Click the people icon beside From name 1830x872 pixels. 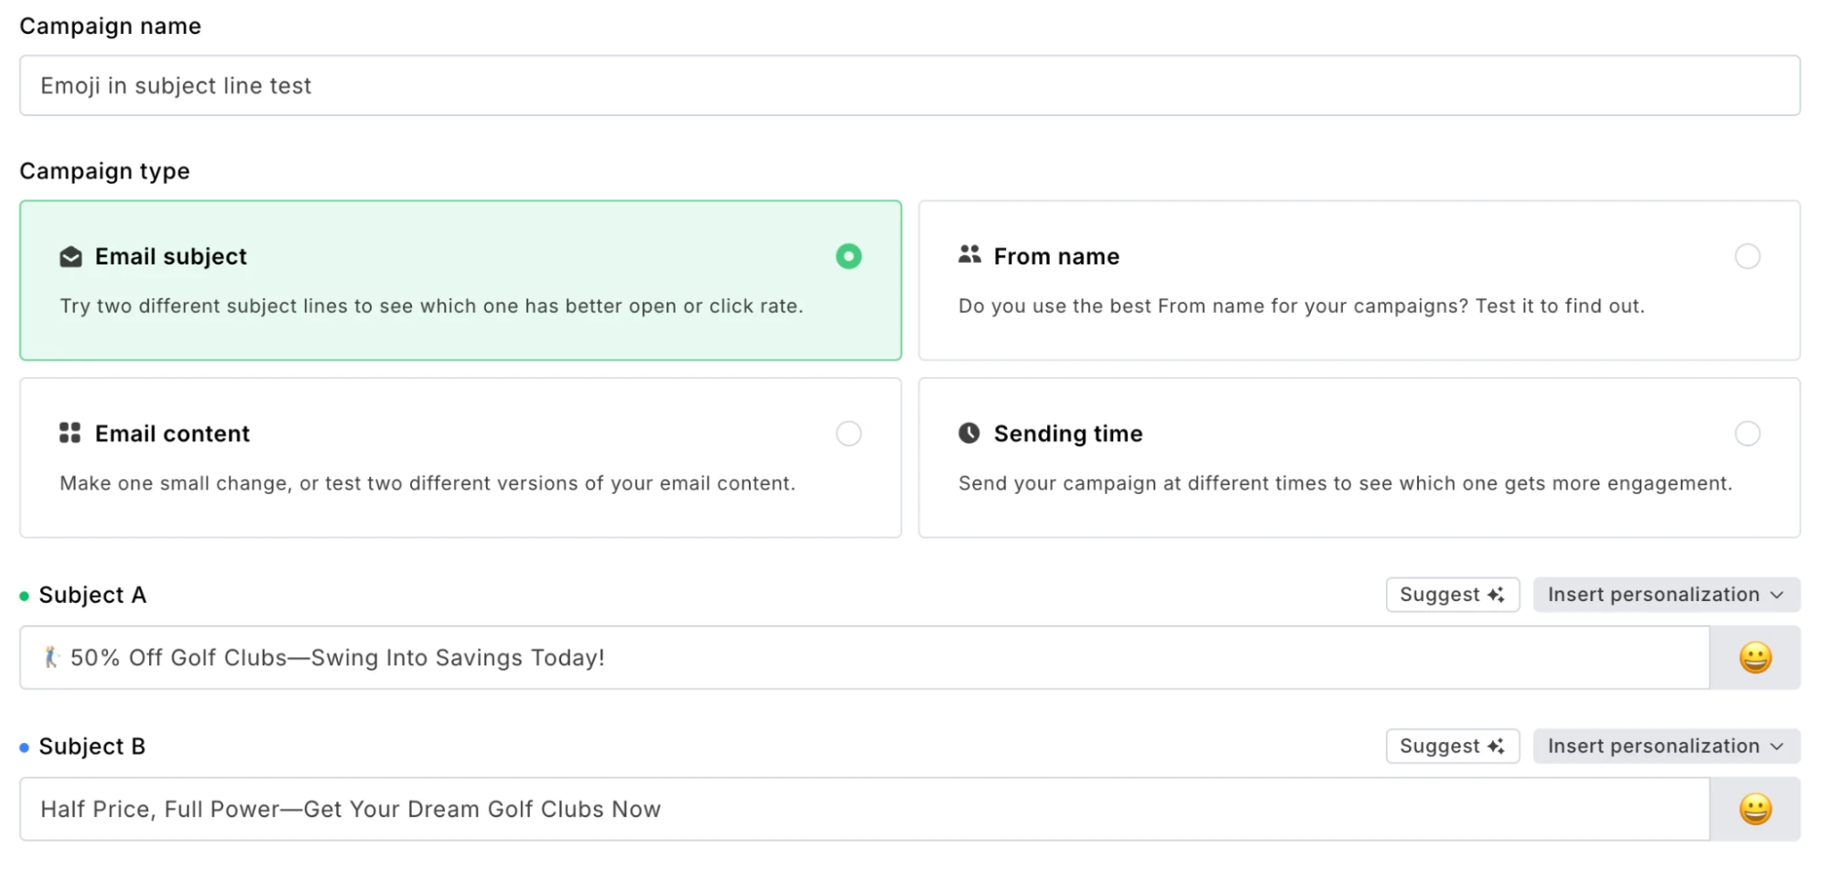click(969, 255)
